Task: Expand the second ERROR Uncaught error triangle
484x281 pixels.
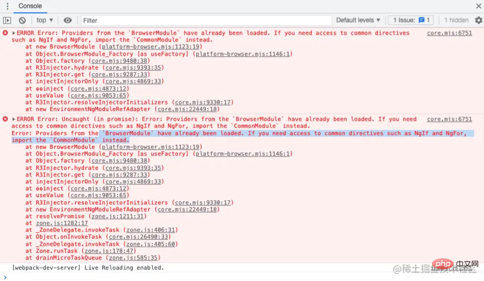Action: point(14,119)
